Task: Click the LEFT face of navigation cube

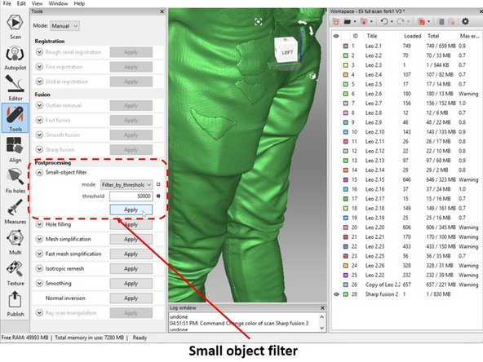Action: pyautogui.click(x=286, y=52)
